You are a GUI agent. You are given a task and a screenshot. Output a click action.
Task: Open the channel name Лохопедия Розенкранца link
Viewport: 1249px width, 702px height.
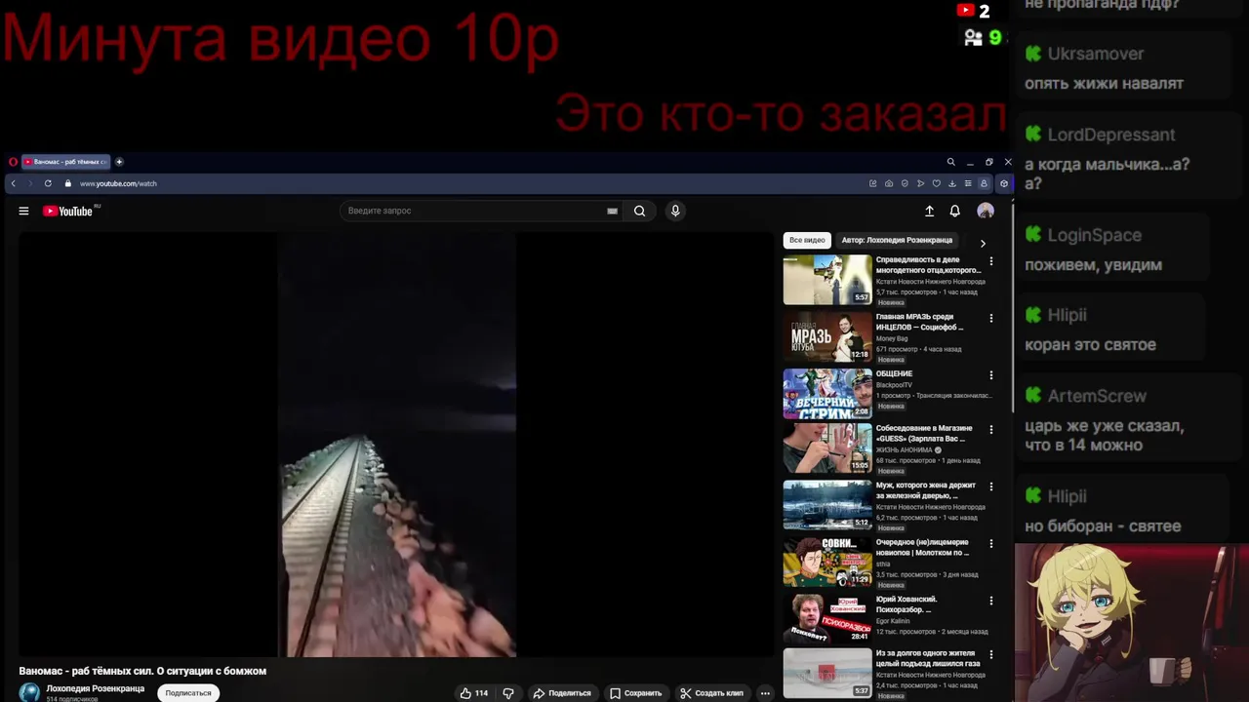[x=96, y=688]
